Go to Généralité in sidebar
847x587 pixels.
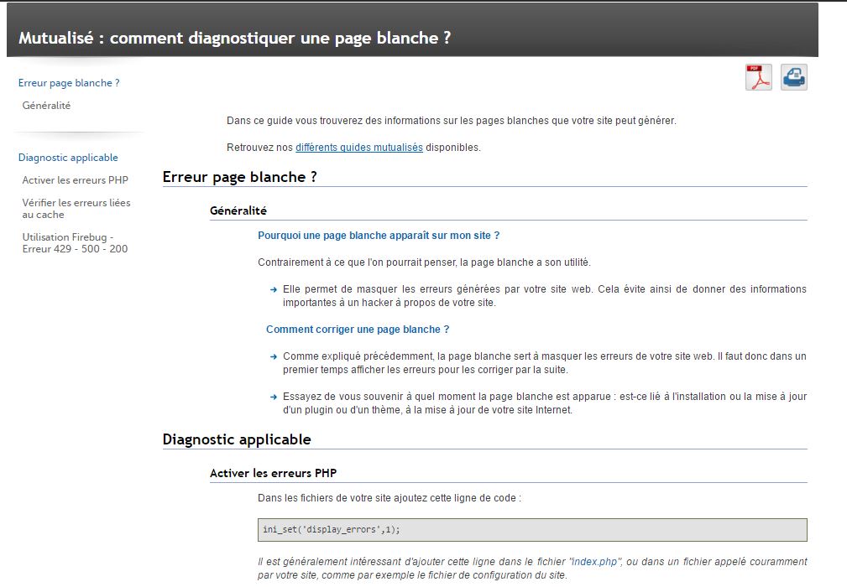tap(46, 106)
